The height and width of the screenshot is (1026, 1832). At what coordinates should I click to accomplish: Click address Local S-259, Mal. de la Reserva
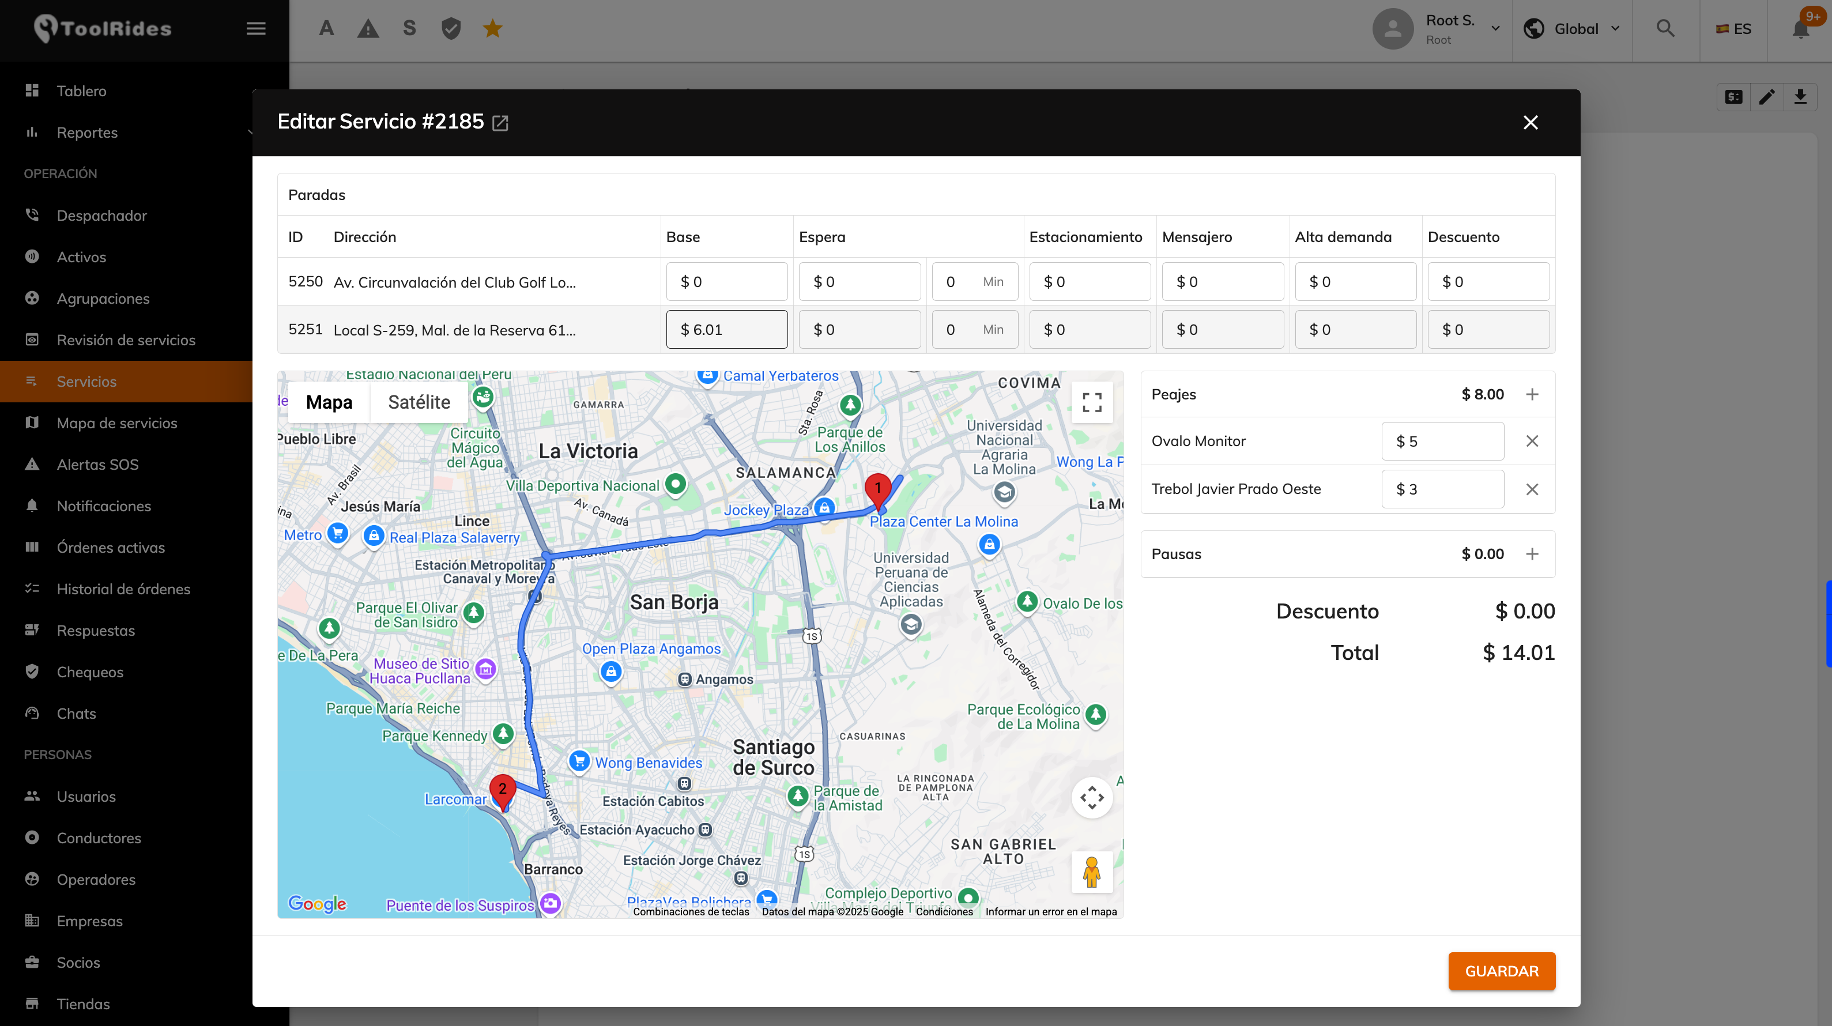[454, 330]
